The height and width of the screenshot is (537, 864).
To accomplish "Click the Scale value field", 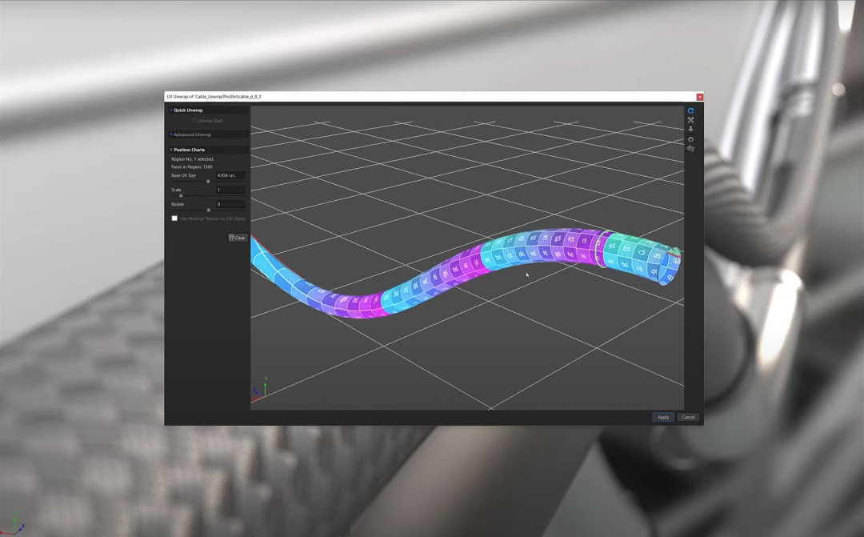I will (x=230, y=190).
